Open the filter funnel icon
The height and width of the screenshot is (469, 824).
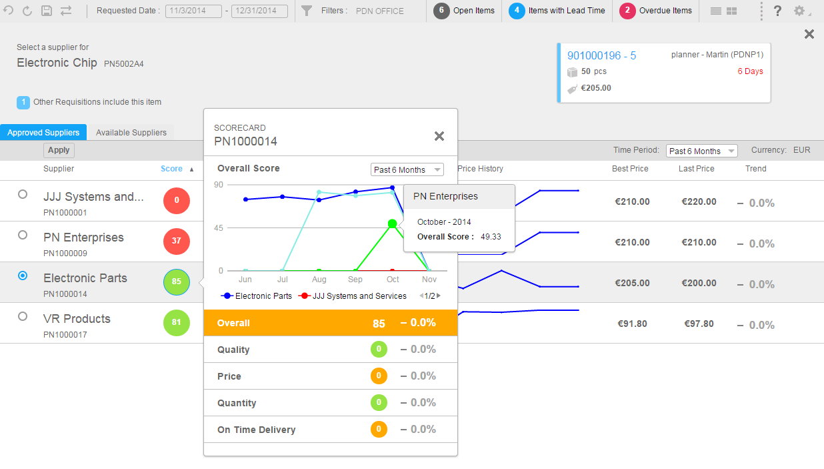coord(307,11)
